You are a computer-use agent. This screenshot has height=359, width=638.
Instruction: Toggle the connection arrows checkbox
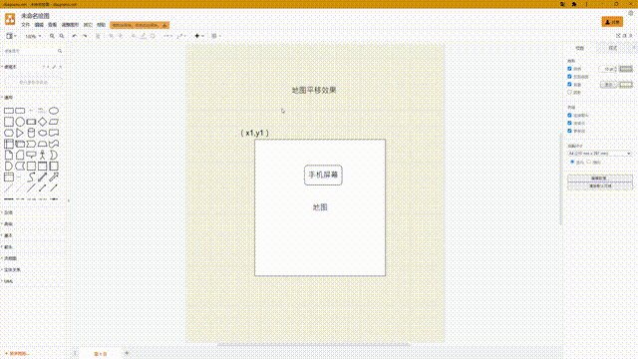[569, 116]
